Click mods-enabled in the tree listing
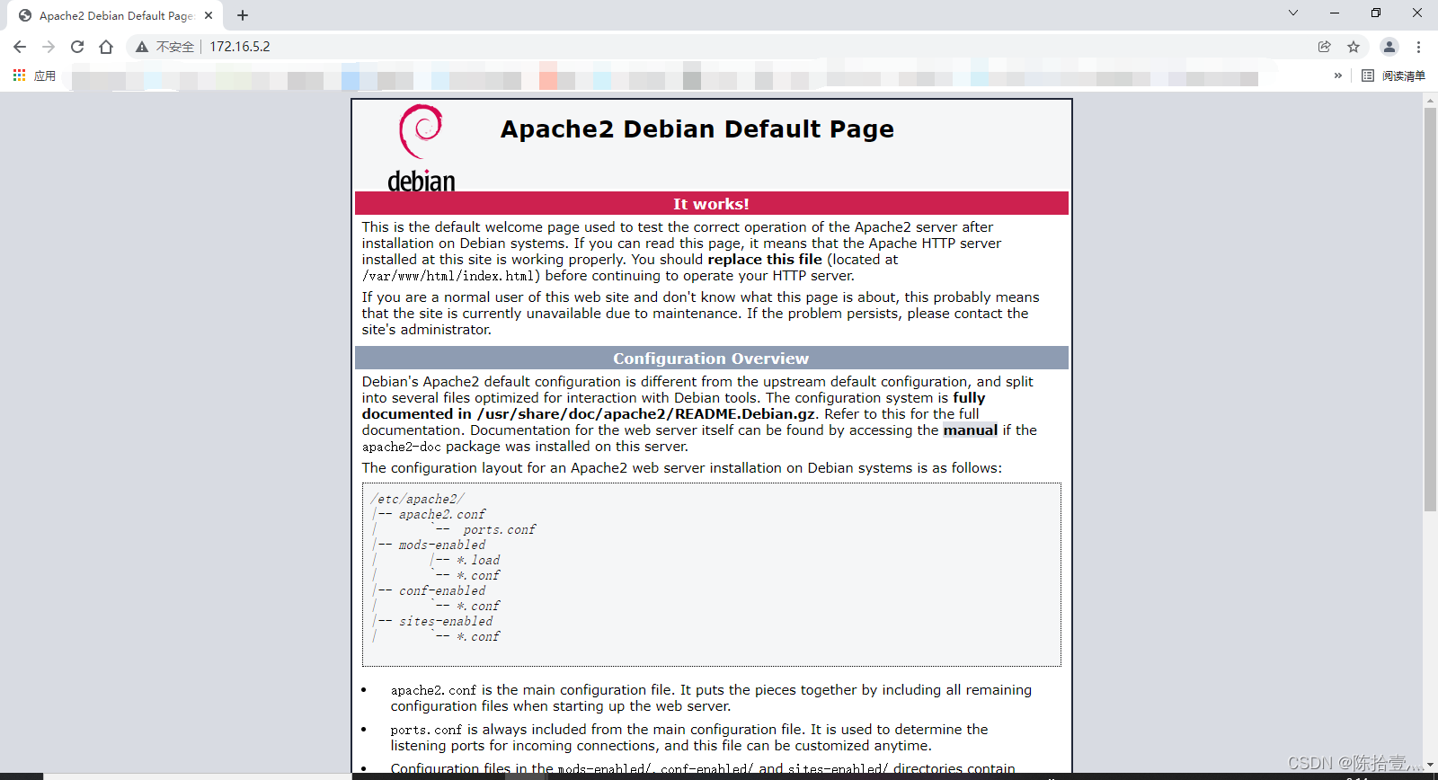The height and width of the screenshot is (780, 1438). pos(441,545)
